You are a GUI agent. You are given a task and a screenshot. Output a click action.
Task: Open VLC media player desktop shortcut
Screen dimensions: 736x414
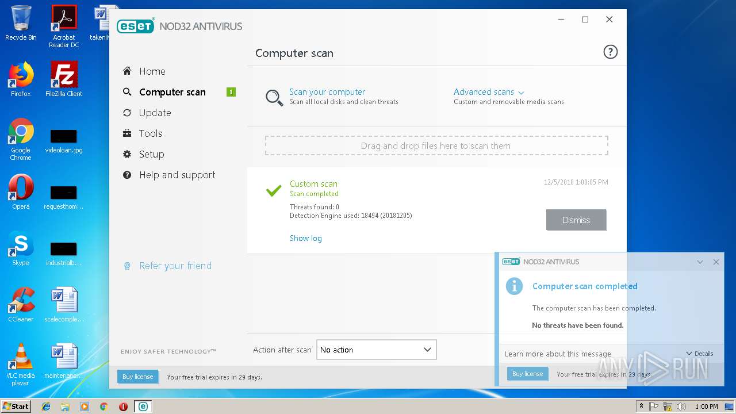tap(21, 365)
